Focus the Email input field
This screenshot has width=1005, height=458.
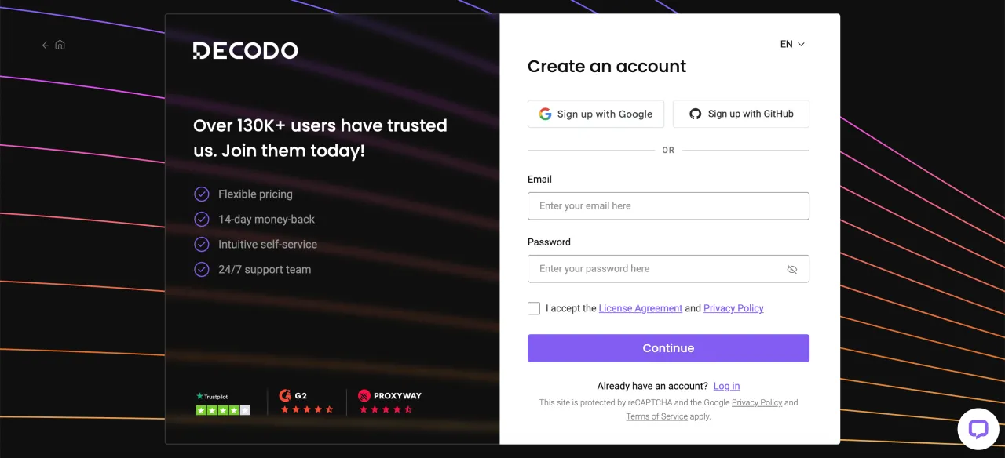click(668, 206)
